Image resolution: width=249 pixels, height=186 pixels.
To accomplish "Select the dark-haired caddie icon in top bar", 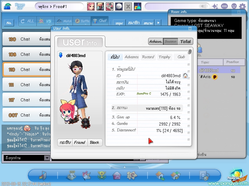I will coord(100,7).
